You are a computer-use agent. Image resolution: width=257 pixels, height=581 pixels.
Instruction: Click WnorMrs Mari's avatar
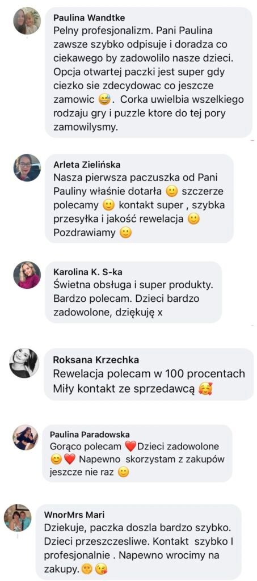(x=18, y=517)
